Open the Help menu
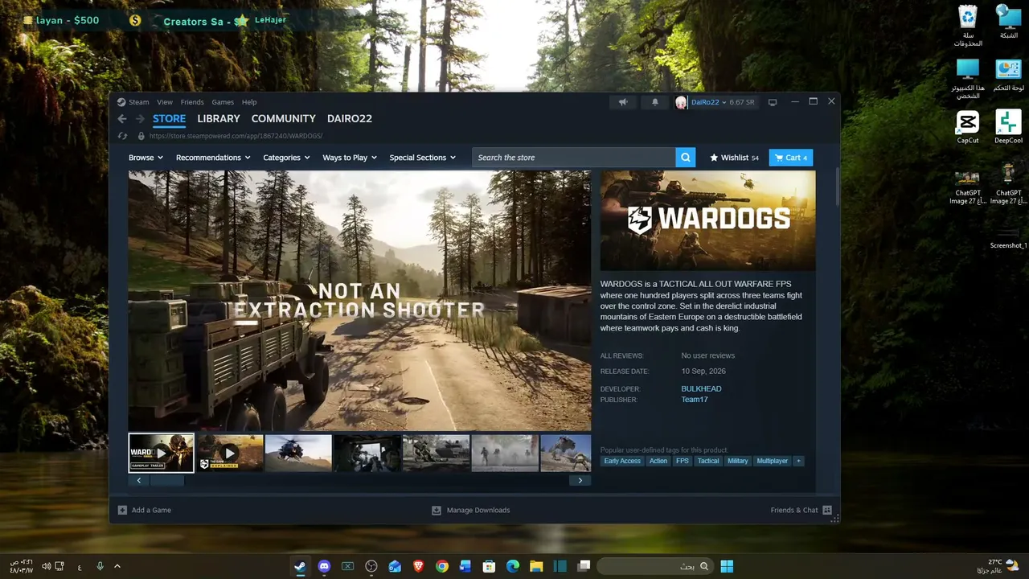Viewport: 1029px width, 579px height. (x=249, y=102)
